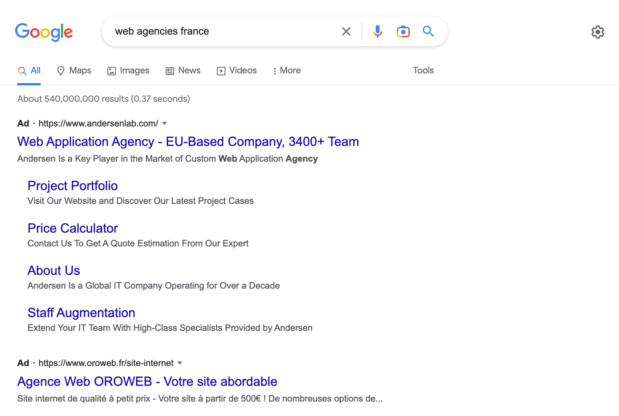
Task: Open the More search options menu
Action: pos(286,71)
